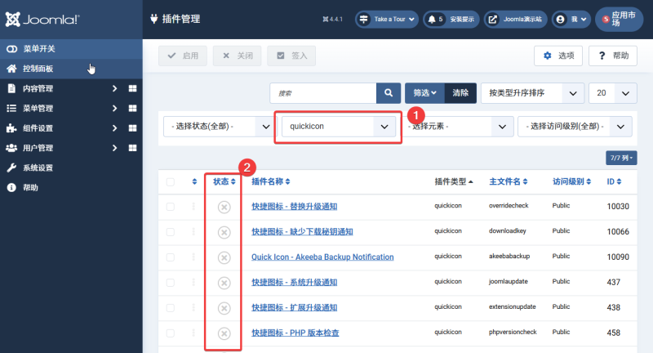653x353 pixels.
Task: Check the select-all checkbox in table header
Action: click(170, 181)
